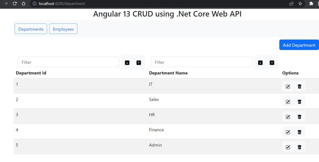
Task: Delete the Finance department row
Action: (299, 132)
